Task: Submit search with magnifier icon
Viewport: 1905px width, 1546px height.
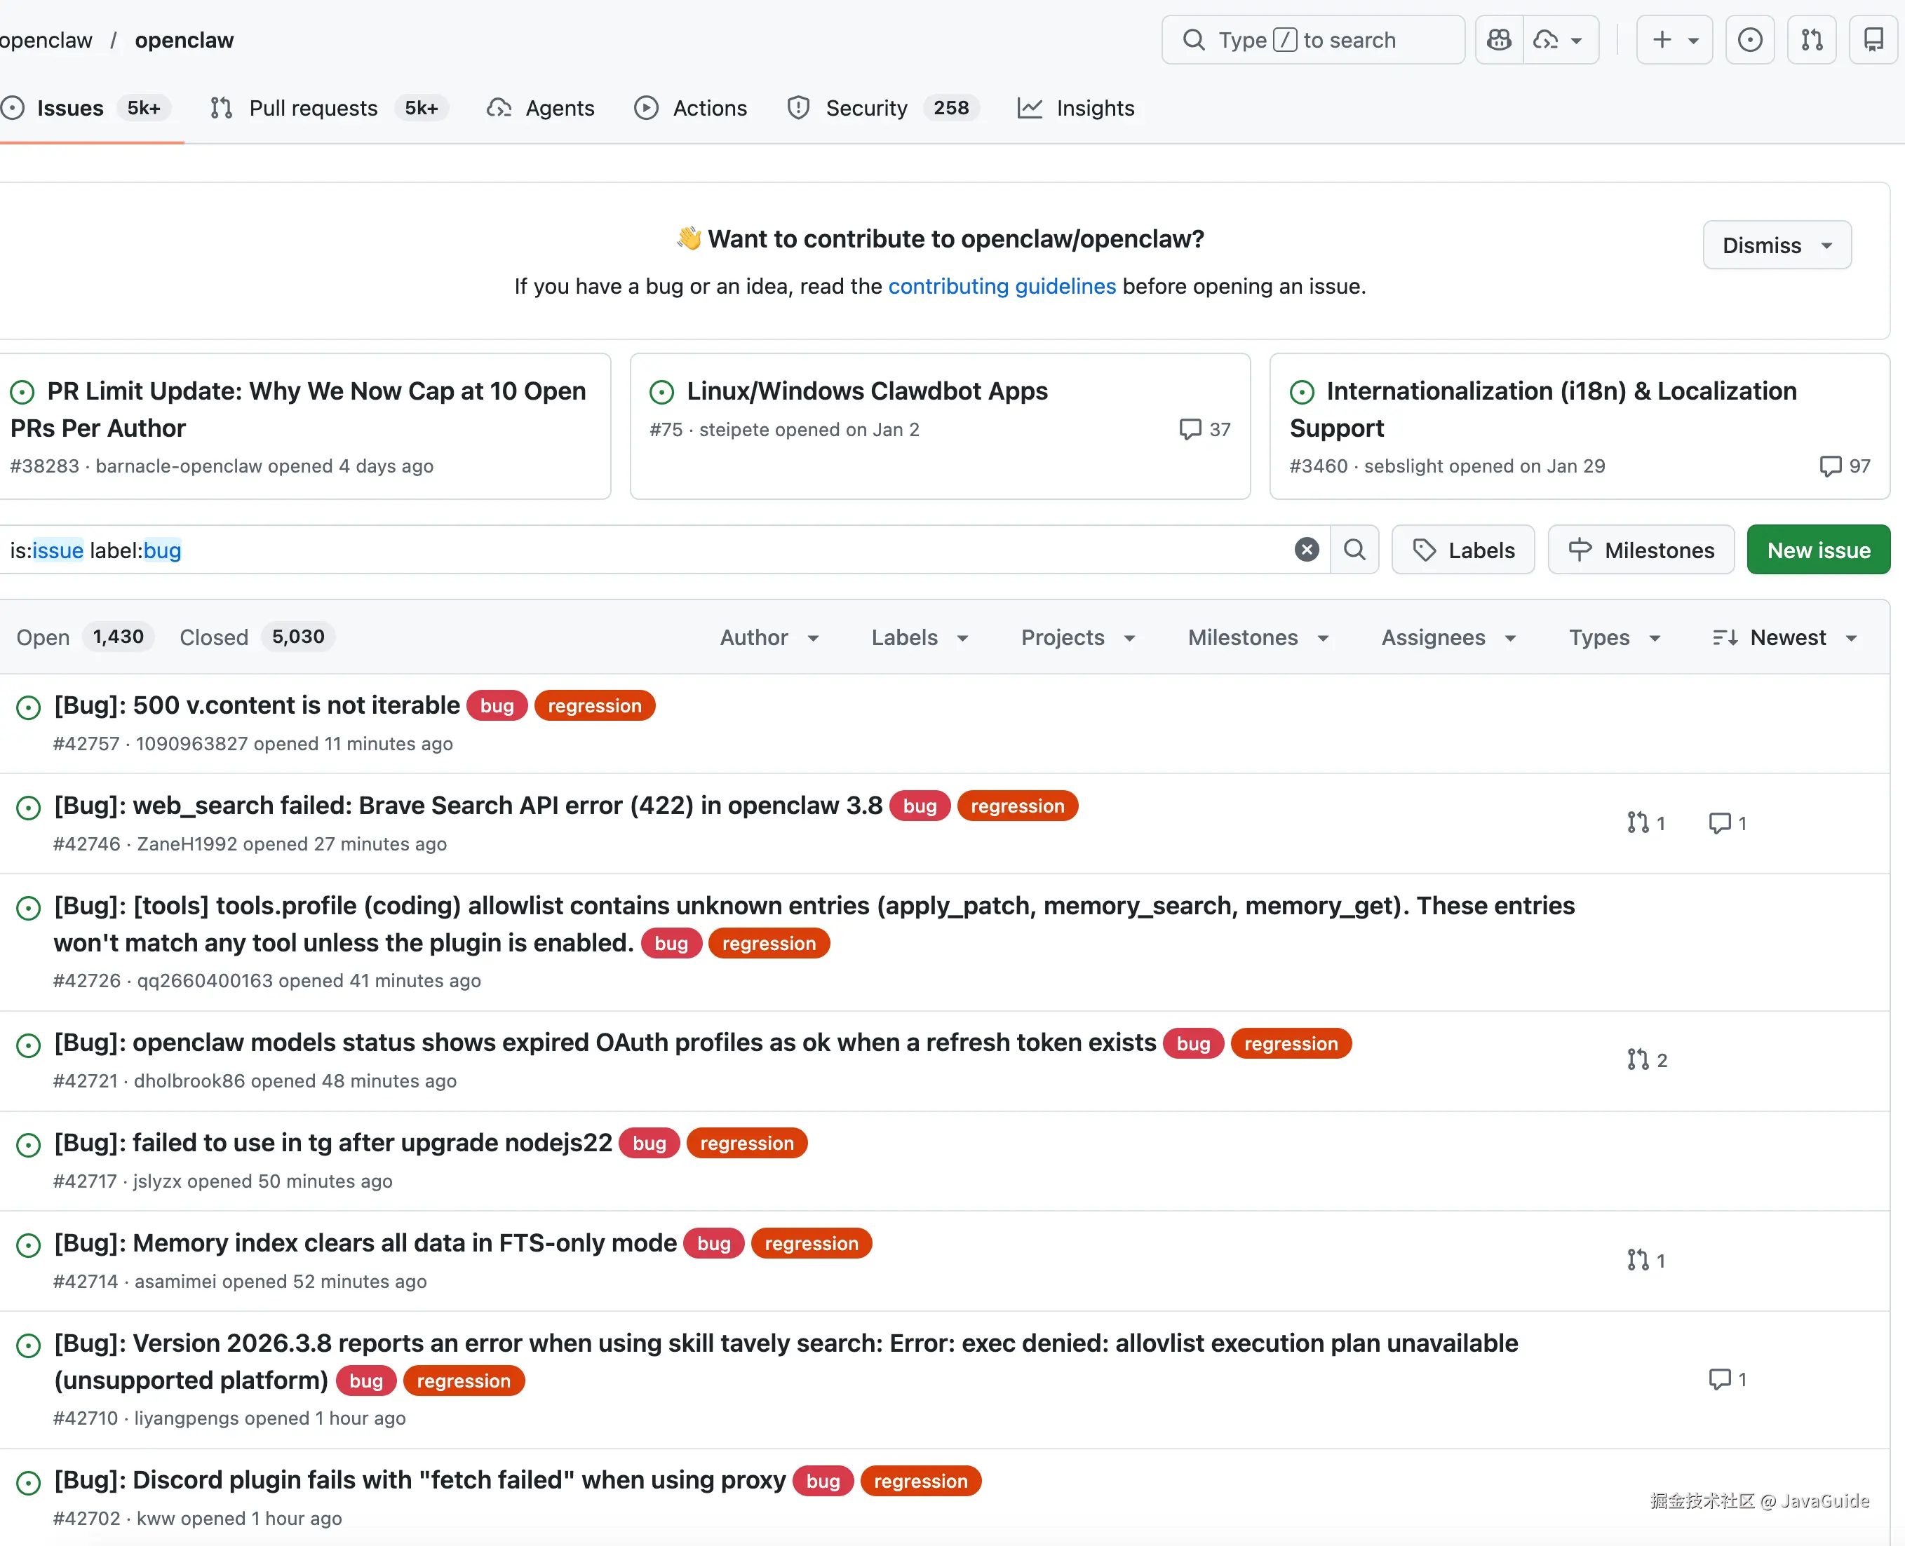Action: click(x=1354, y=550)
